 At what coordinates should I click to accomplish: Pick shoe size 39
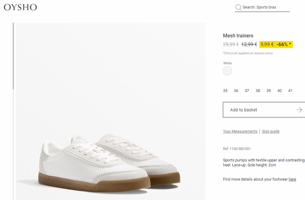268,91
